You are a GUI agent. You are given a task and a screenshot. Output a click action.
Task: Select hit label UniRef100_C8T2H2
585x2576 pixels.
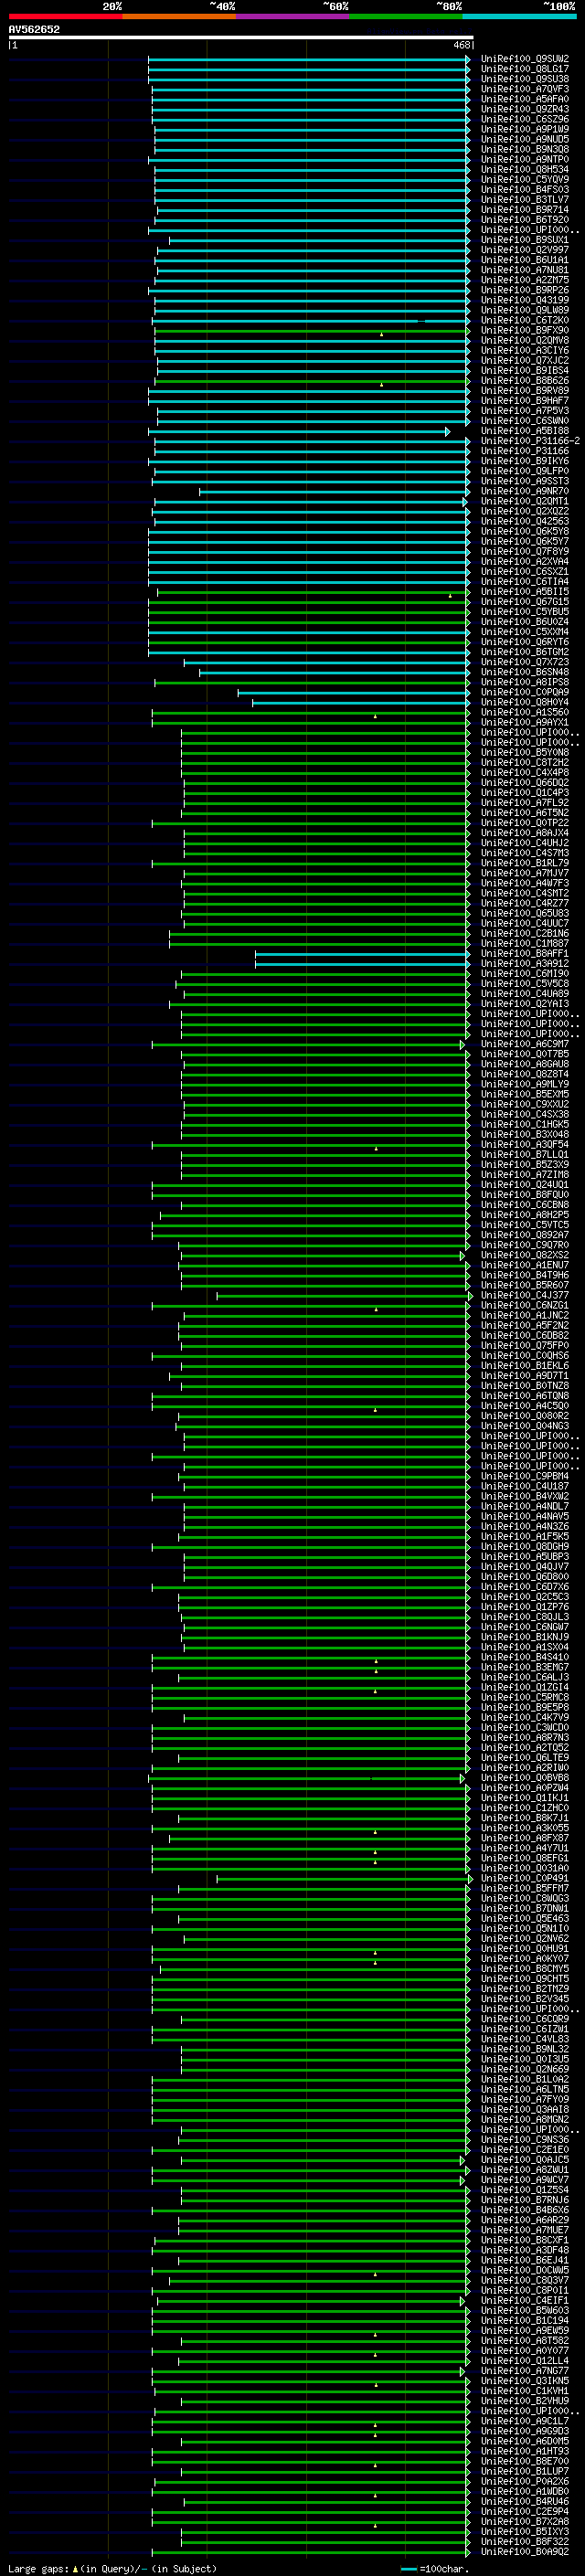pos(525,762)
